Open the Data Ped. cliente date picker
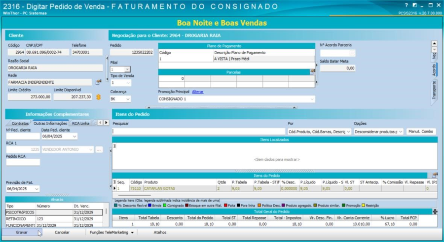Viewport: 444px width, 242px height. [74, 137]
